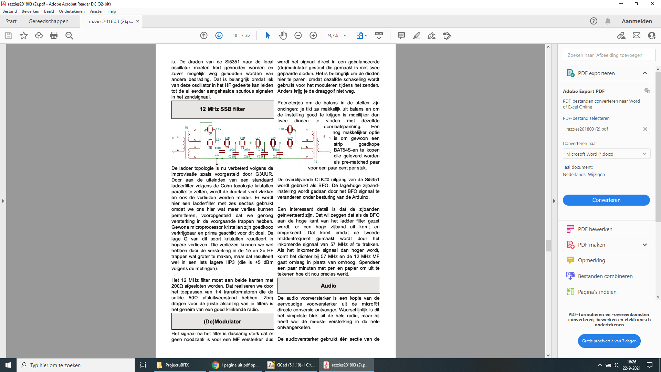The width and height of the screenshot is (661, 372).
Task: Remove the selected razzies201803 (2).pdf file
Action: (x=645, y=129)
